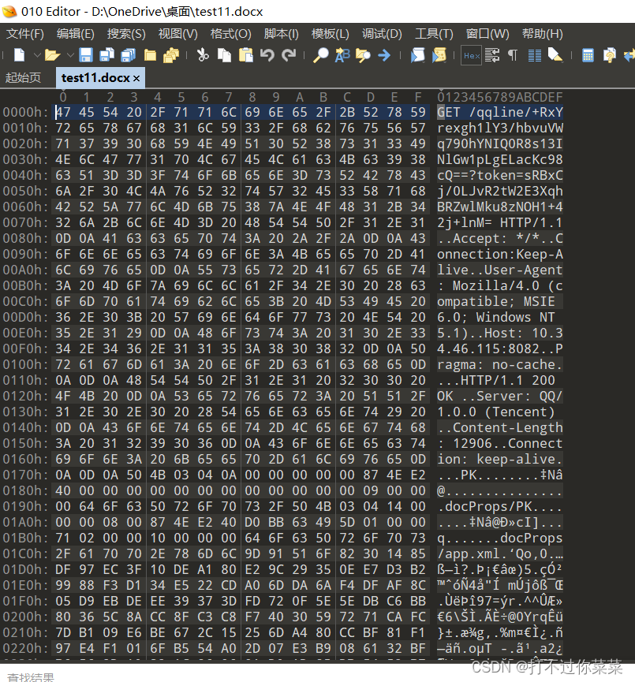
Task: Toggle the Hex edit mode button
Action: click(x=472, y=55)
